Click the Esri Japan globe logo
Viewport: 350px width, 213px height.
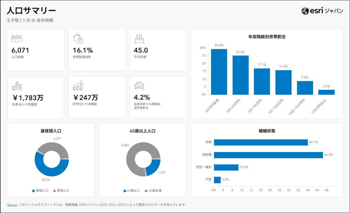(x=305, y=11)
